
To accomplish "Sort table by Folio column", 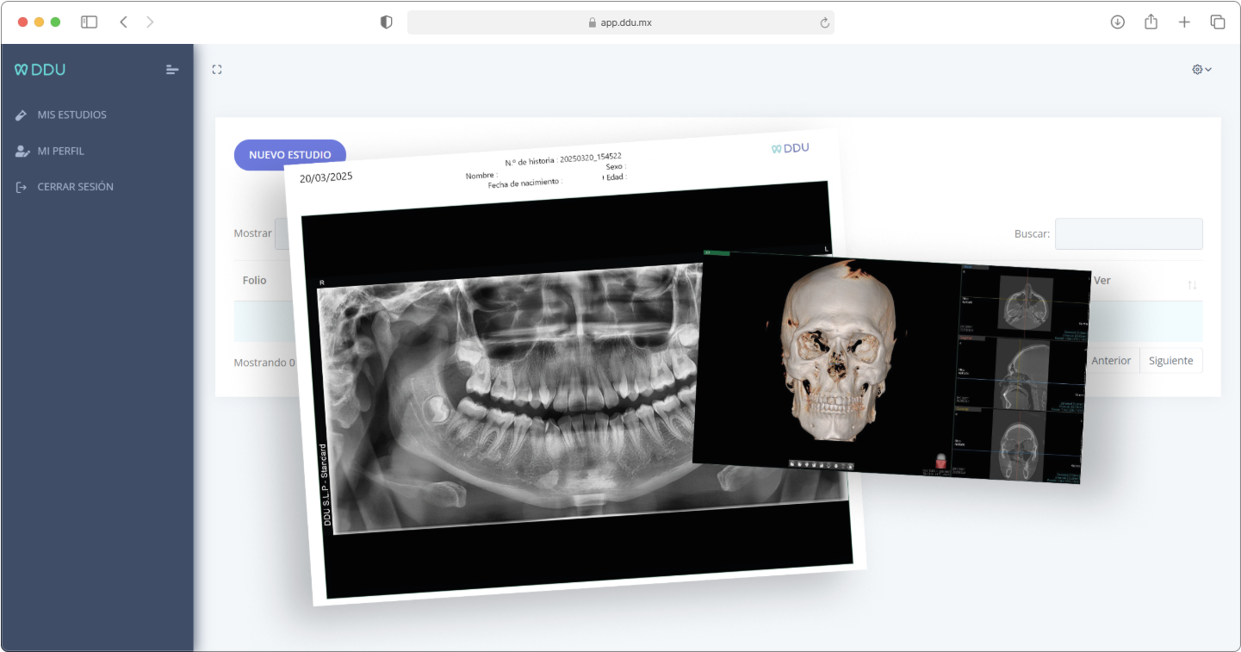I will 254,281.
